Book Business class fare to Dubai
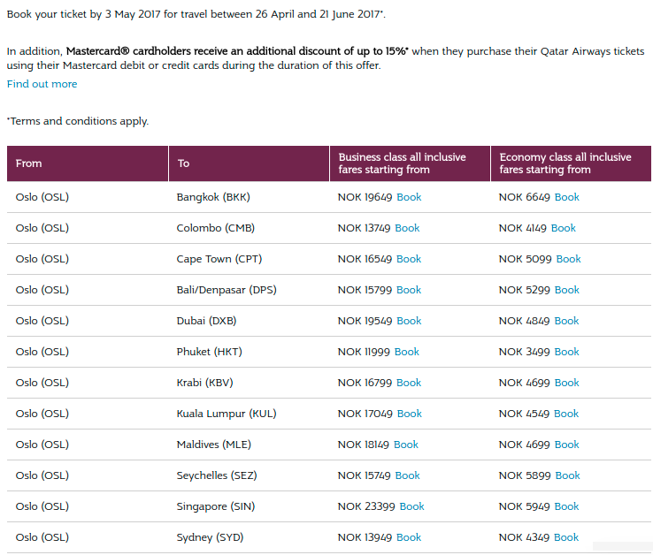The image size is (653, 555). (409, 321)
